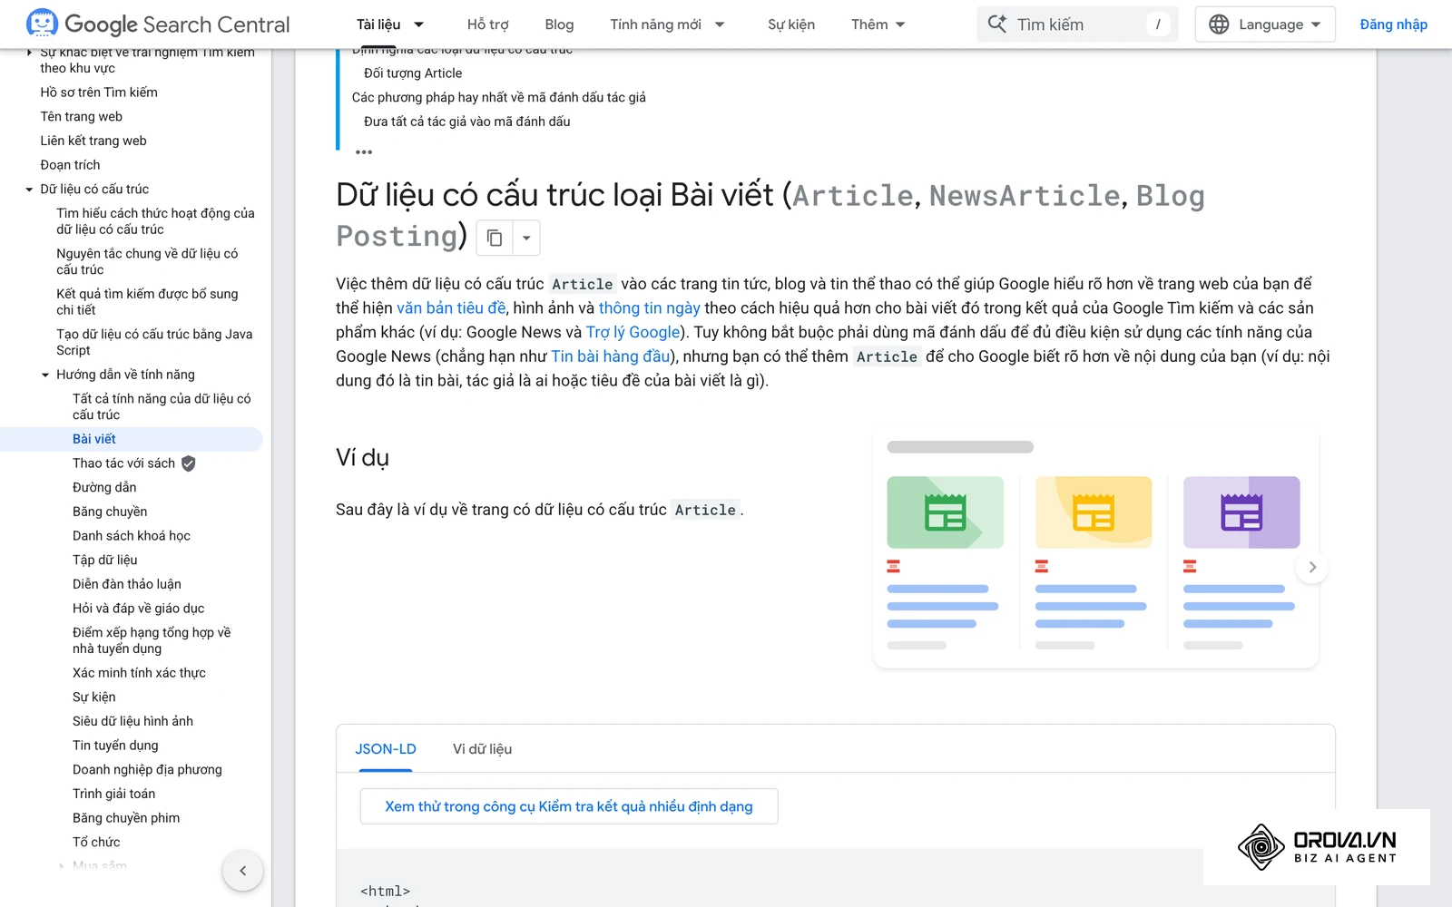Collapse the sidebar with chevron button
The width and height of the screenshot is (1452, 907).
click(x=242, y=871)
